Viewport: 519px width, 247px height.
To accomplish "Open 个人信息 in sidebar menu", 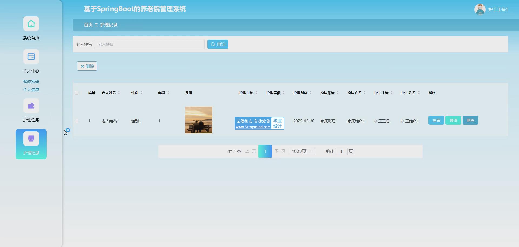I will coord(31,90).
